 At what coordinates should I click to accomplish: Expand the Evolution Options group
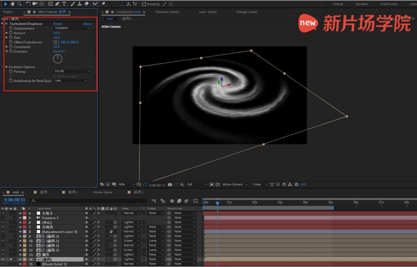tap(7, 67)
